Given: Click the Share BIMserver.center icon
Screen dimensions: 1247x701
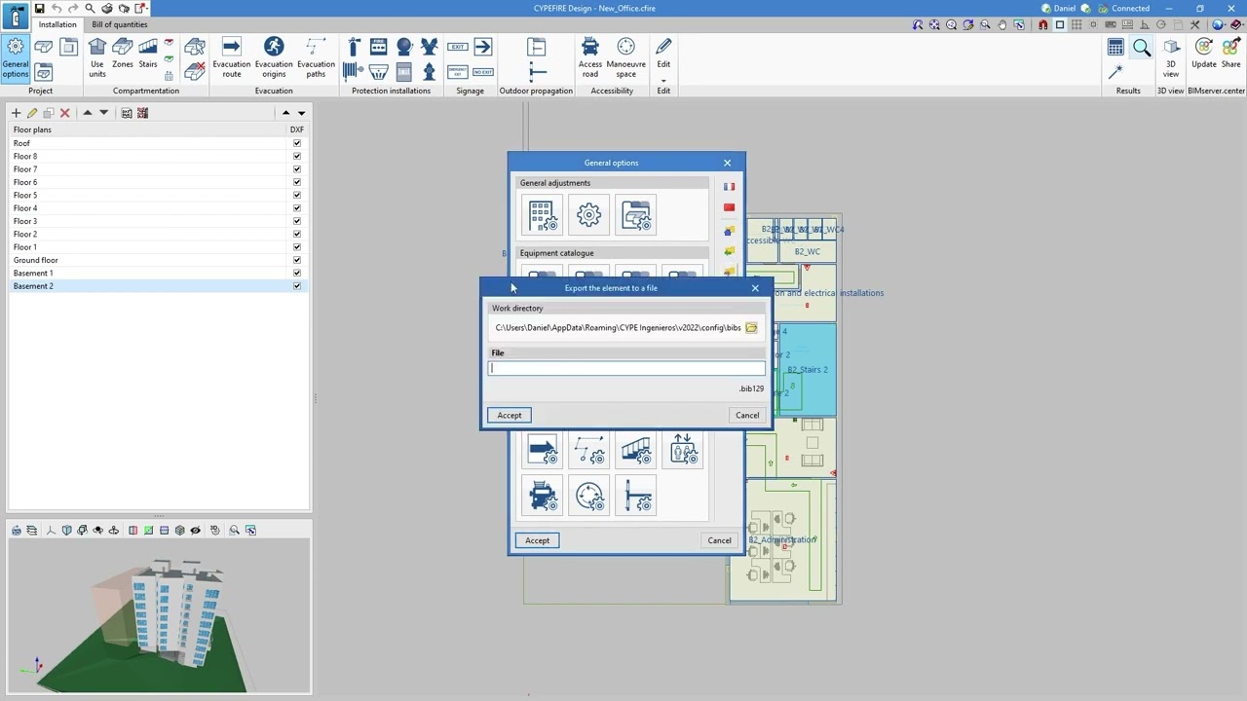Looking at the screenshot, I should (1231, 54).
